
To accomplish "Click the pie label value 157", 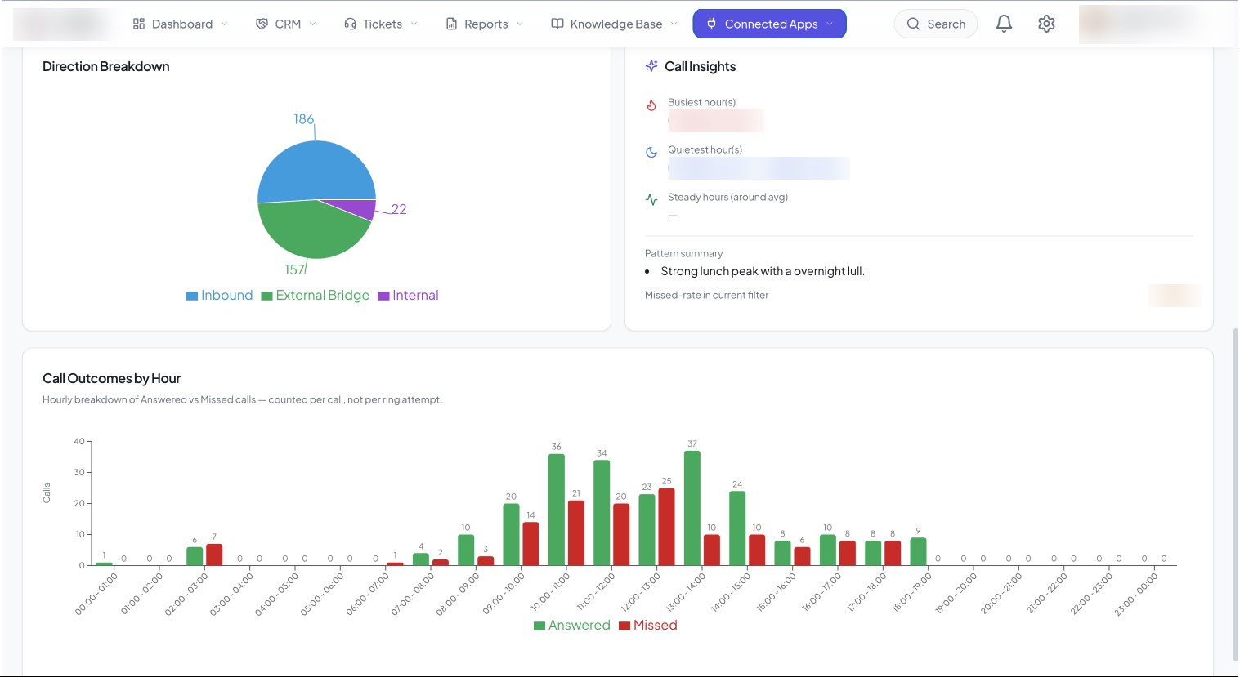I will (294, 269).
